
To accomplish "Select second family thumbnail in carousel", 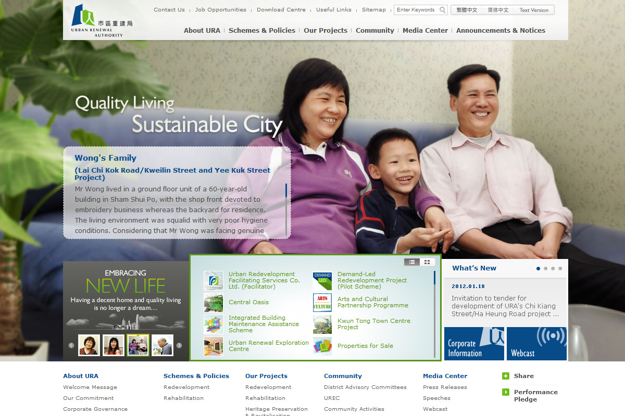I will [x=114, y=345].
